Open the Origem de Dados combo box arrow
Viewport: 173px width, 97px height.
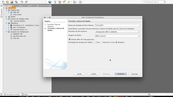139,36
